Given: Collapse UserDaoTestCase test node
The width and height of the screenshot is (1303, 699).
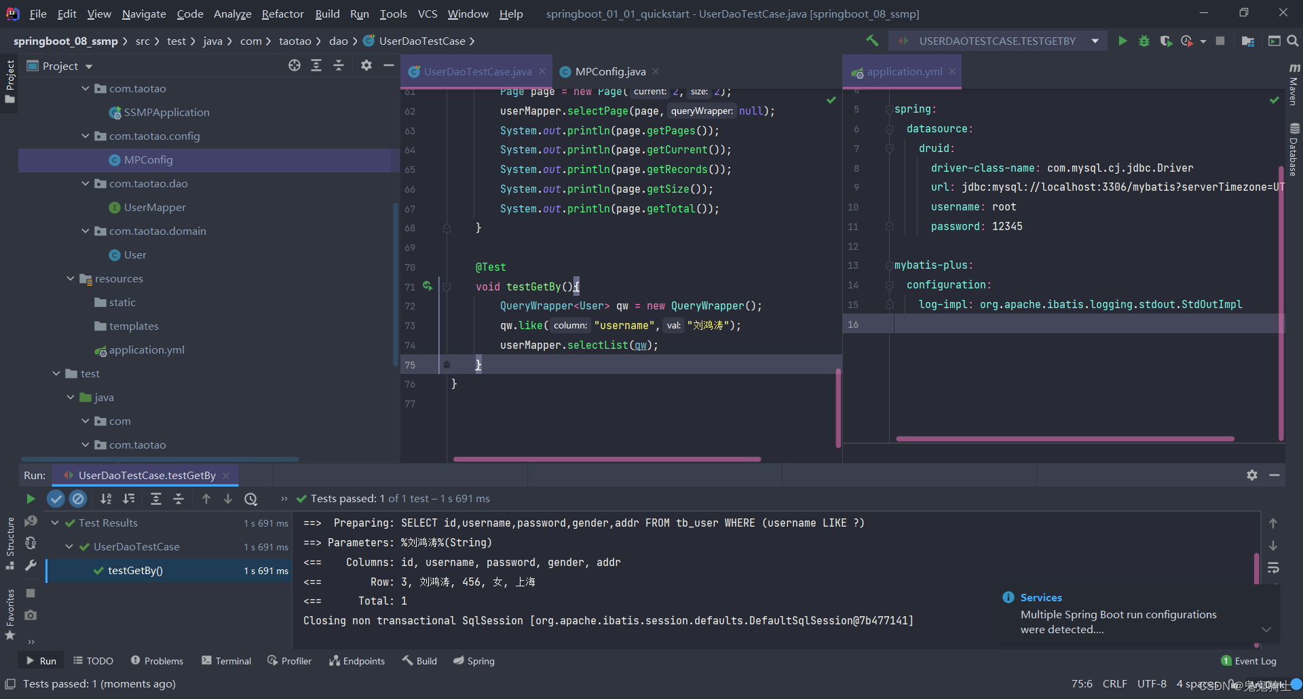Looking at the screenshot, I should (x=69, y=546).
